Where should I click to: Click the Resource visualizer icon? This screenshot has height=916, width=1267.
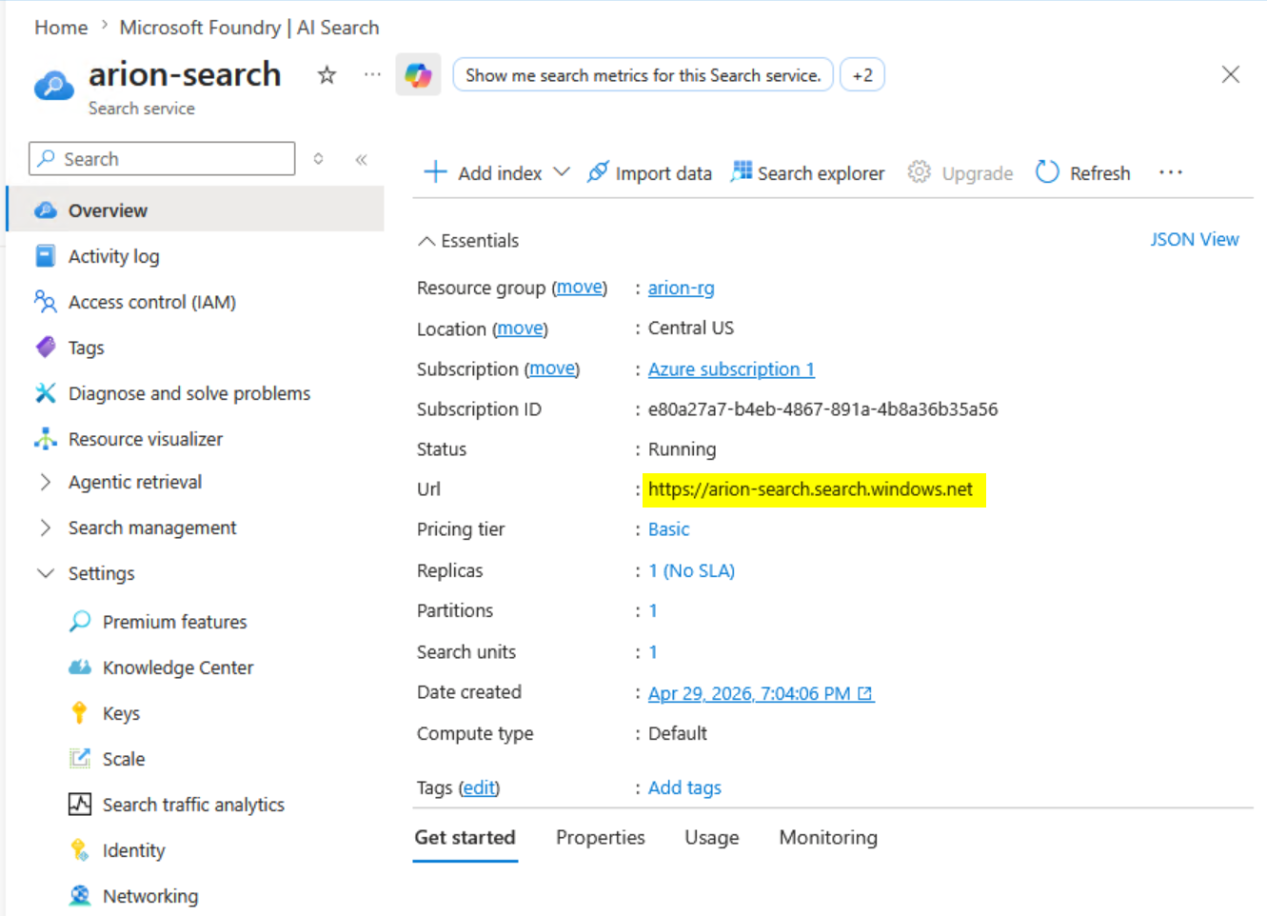[46, 439]
